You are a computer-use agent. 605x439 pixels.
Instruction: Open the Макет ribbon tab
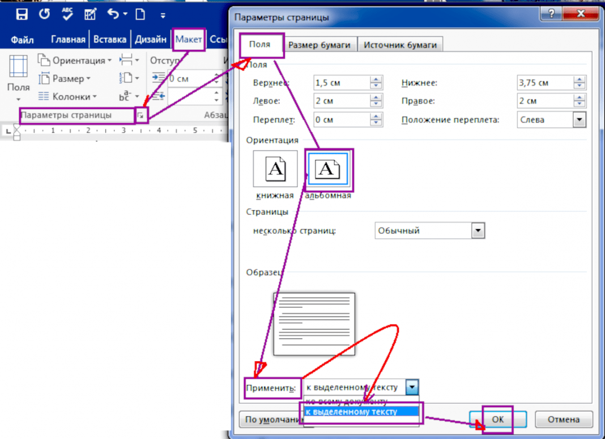pyautogui.click(x=188, y=39)
